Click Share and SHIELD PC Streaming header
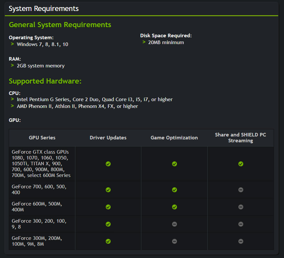 241,138
